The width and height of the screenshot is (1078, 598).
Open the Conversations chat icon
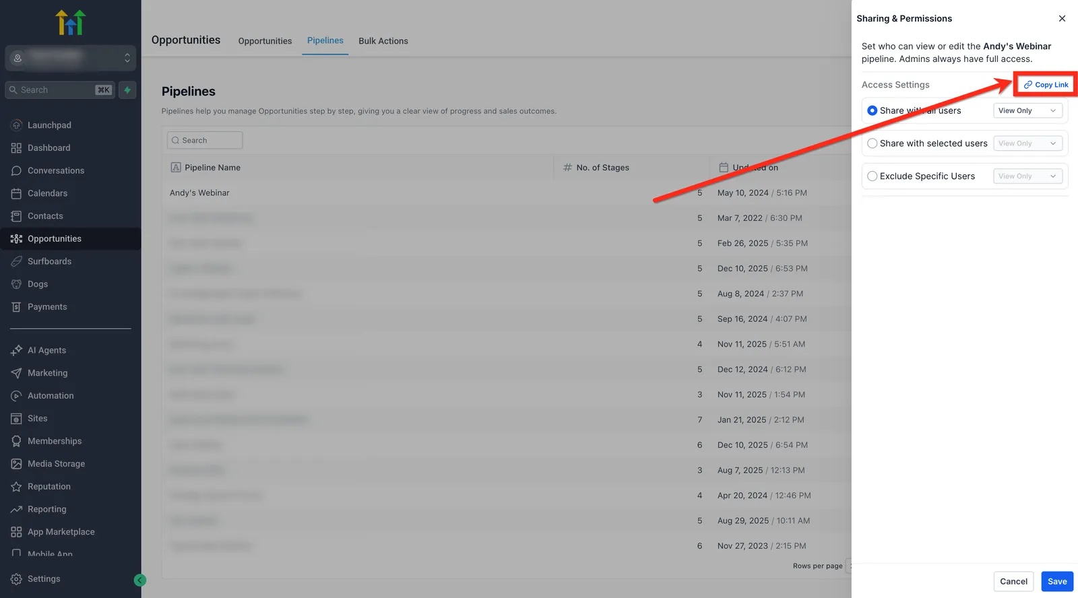16,170
